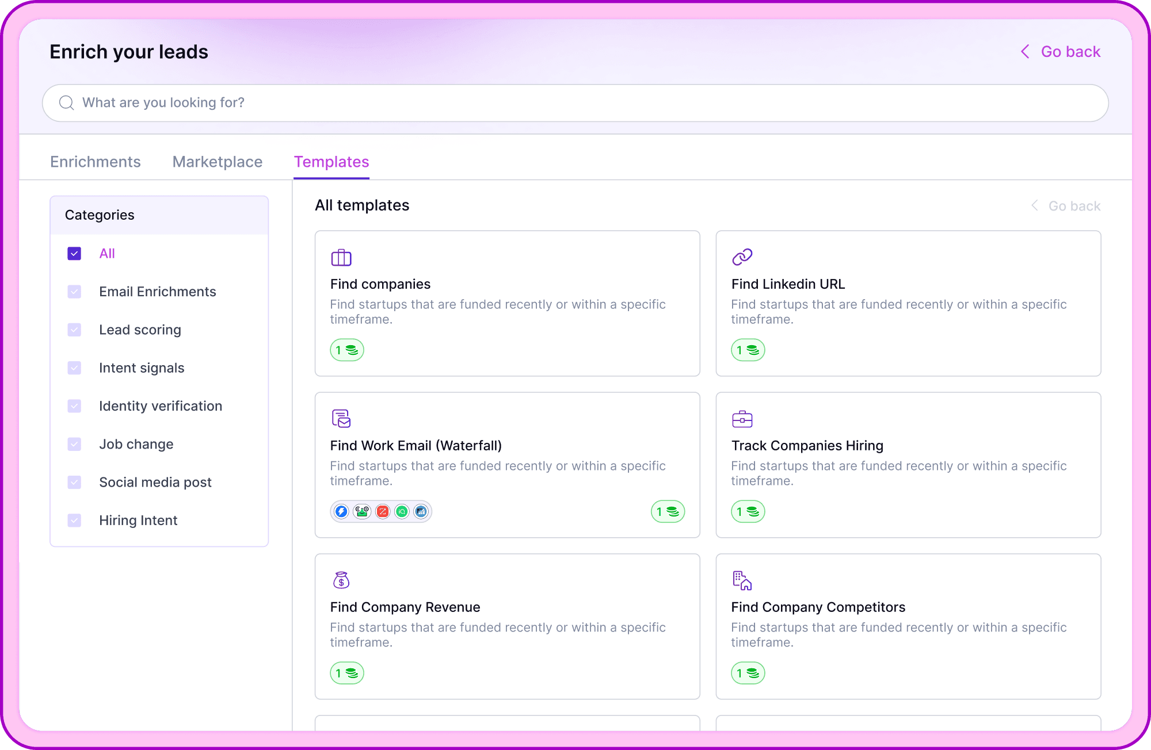This screenshot has height=750, width=1151.
Task: Click the Find Linkedin URL chain-link icon
Action: (x=742, y=257)
